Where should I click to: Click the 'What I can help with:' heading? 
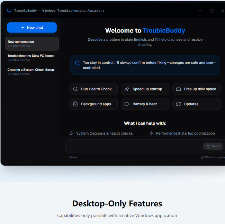pyautogui.click(x=145, y=123)
